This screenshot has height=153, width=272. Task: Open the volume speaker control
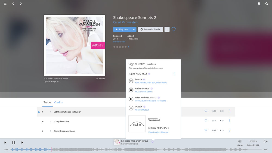[265, 141]
